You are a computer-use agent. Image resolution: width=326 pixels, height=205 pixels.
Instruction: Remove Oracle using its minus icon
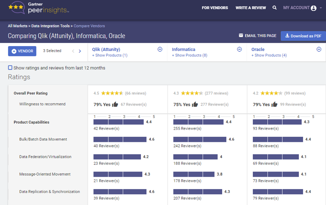[319, 49]
